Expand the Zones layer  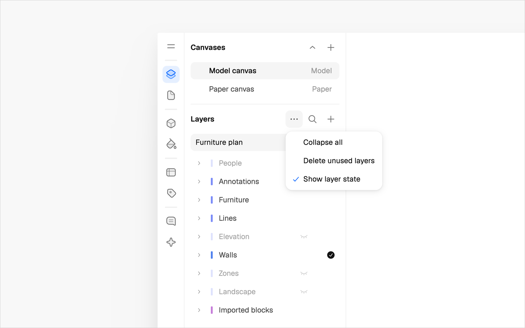click(199, 274)
